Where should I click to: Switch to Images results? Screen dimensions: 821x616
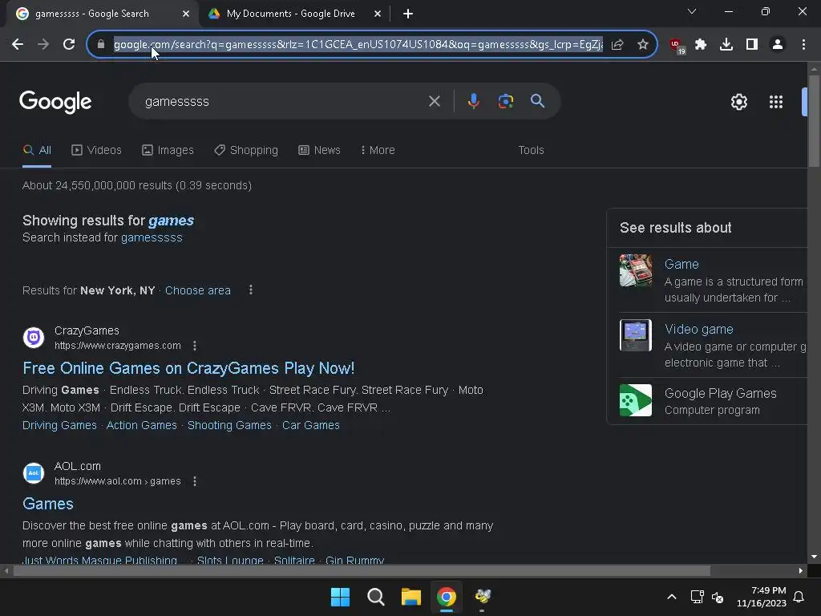tap(168, 150)
